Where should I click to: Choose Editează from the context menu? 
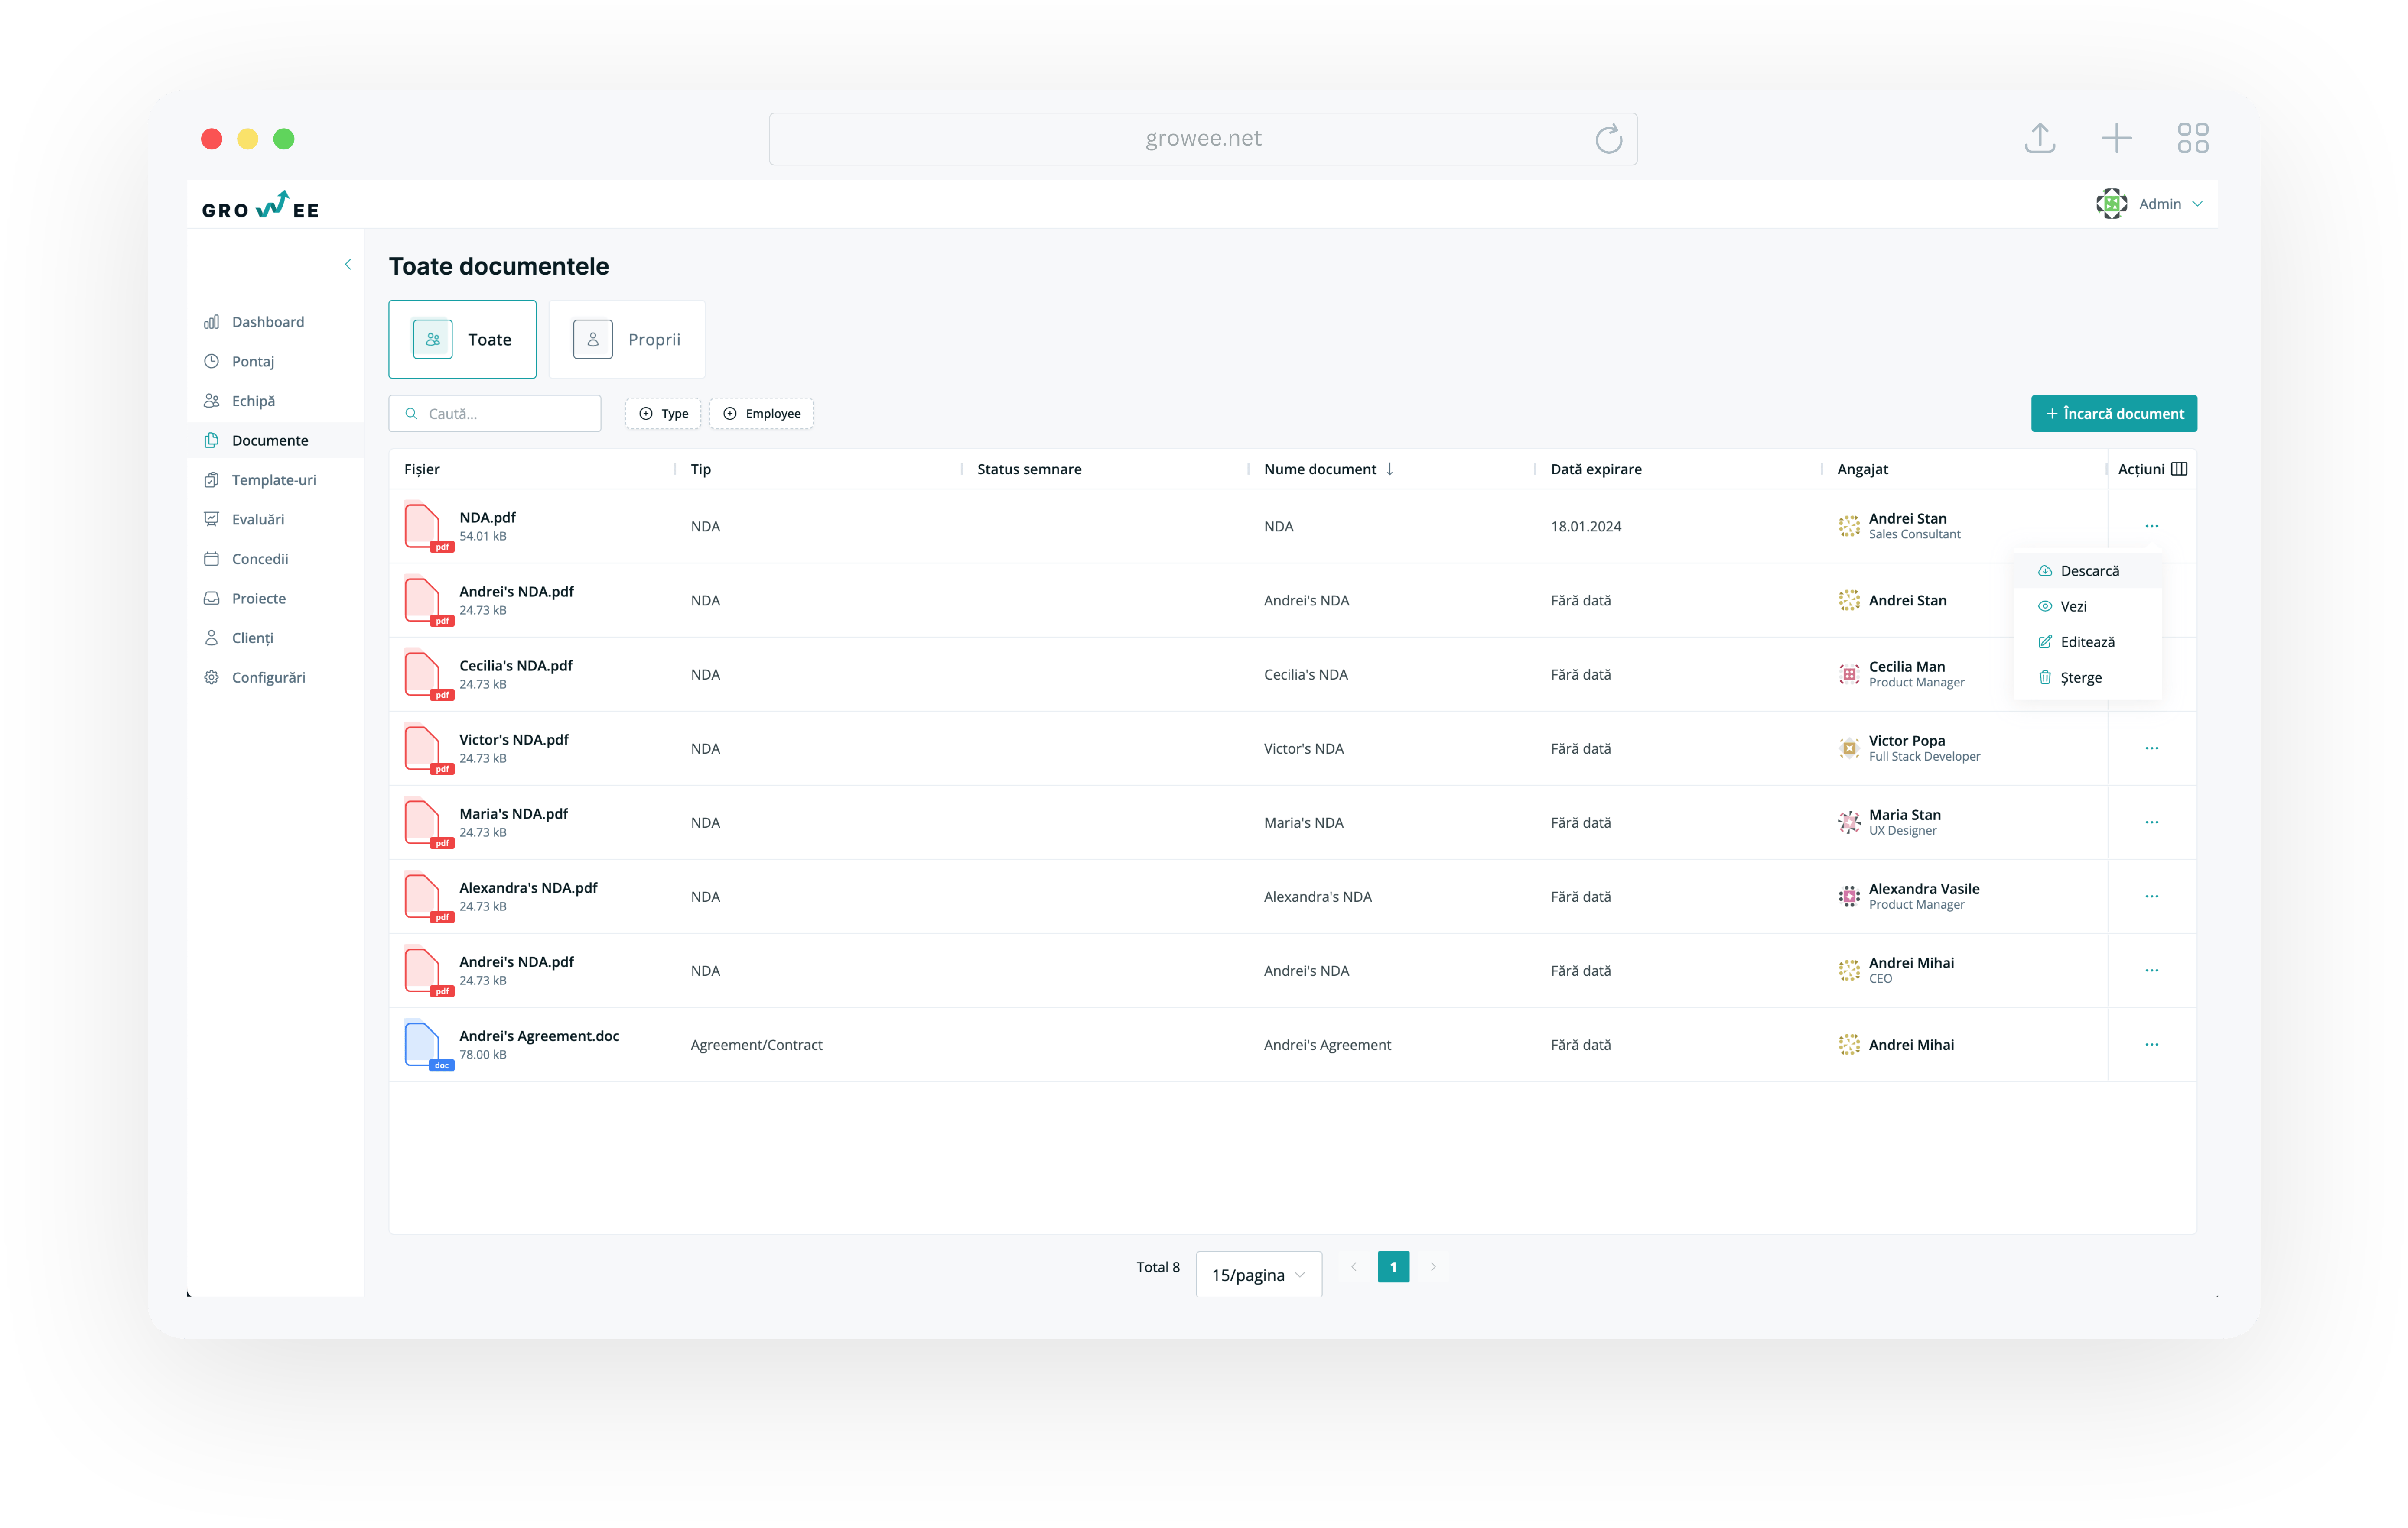click(x=2088, y=641)
